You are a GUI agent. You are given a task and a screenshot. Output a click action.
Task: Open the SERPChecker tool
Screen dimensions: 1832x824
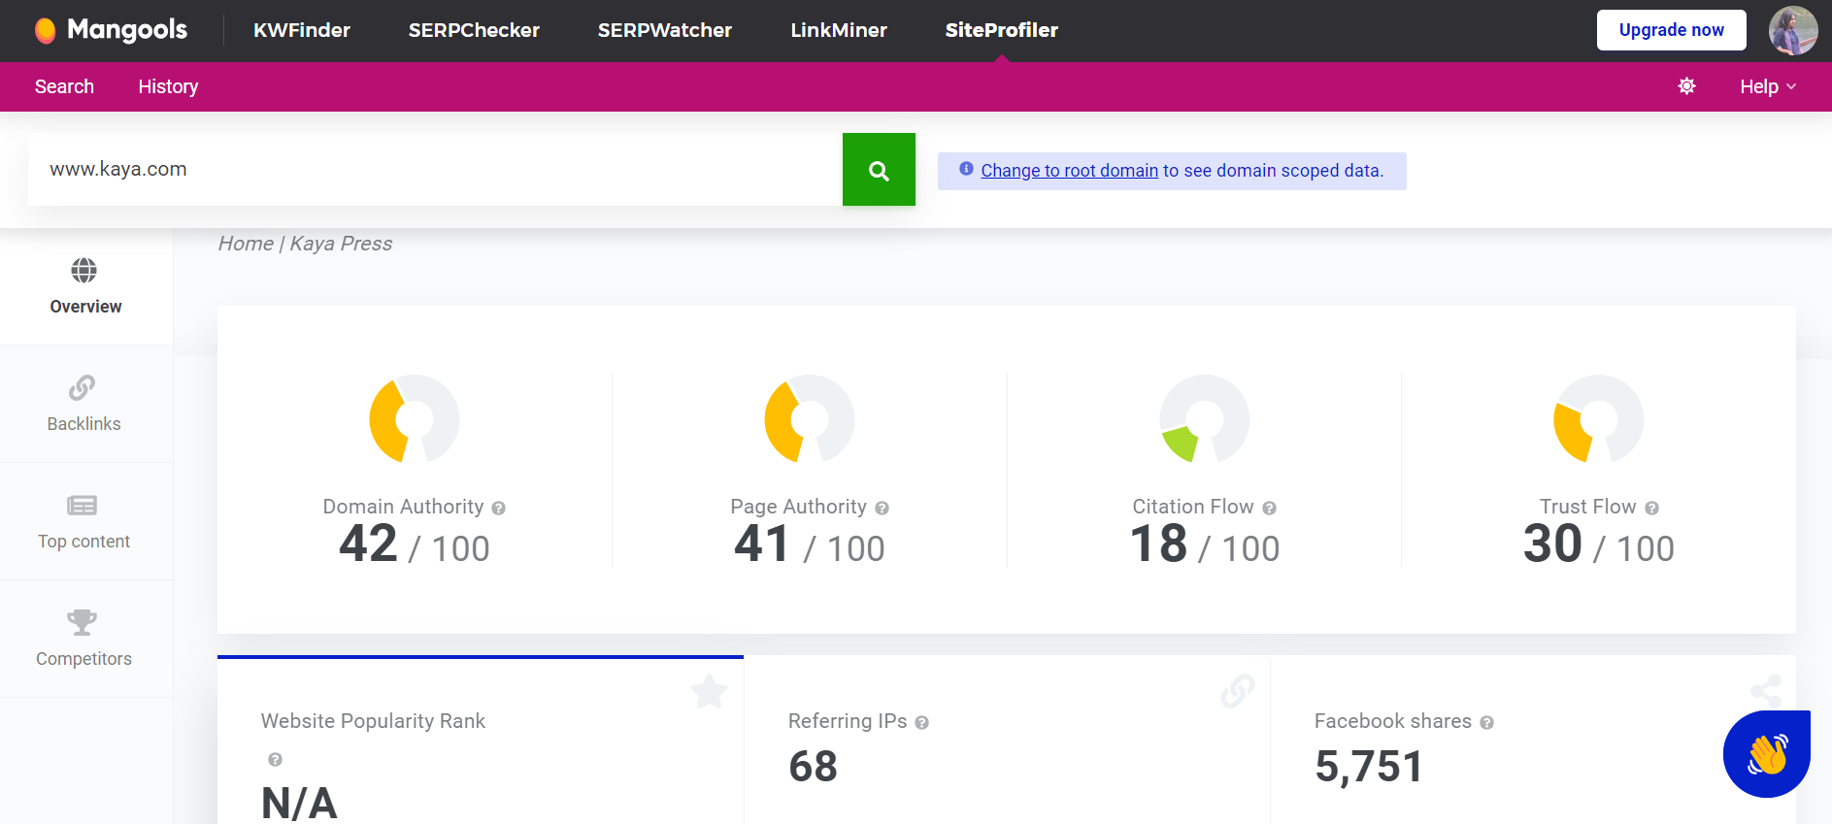pyautogui.click(x=474, y=30)
